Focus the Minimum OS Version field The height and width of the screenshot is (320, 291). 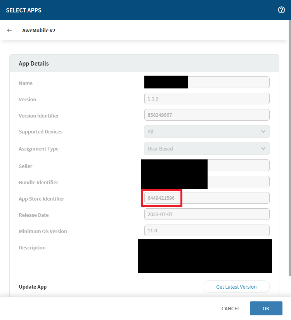tap(207, 231)
